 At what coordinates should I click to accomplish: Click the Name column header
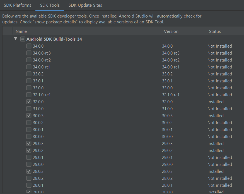tap(87, 31)
